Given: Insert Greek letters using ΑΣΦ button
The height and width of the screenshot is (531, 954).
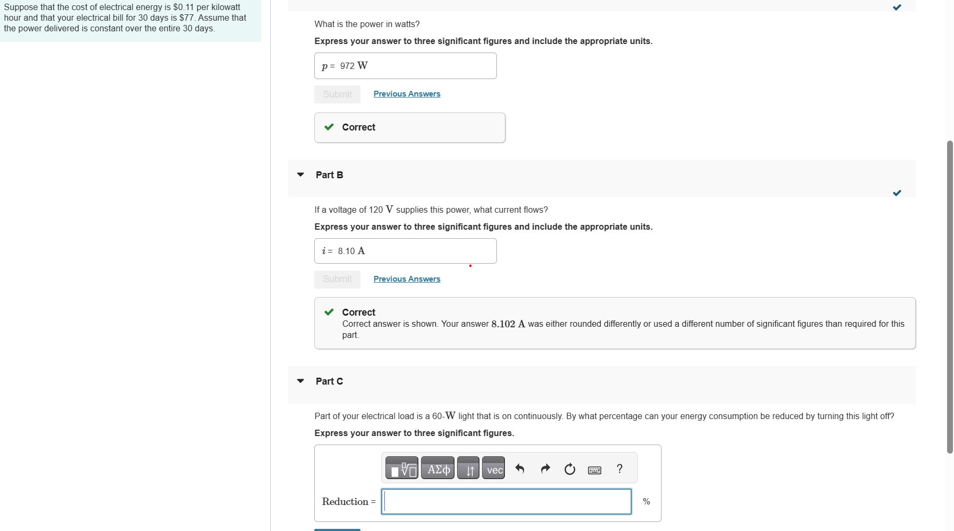Looking at the screenshot, I should click(x=437, y=468).
